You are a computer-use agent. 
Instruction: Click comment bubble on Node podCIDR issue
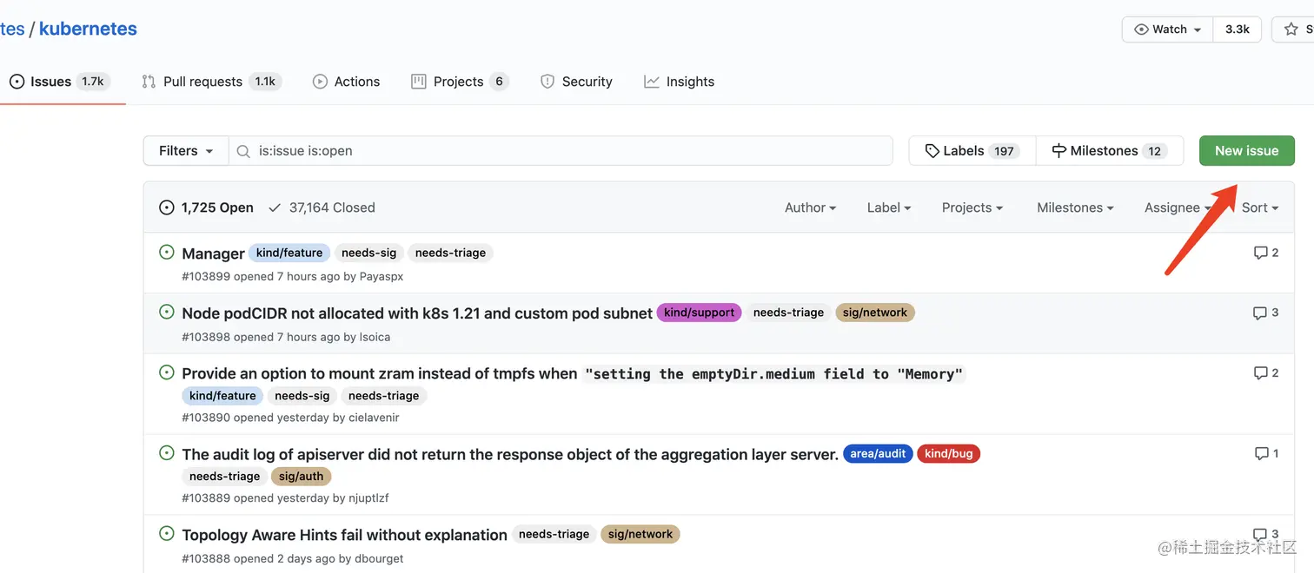(x=1260, y=313)
